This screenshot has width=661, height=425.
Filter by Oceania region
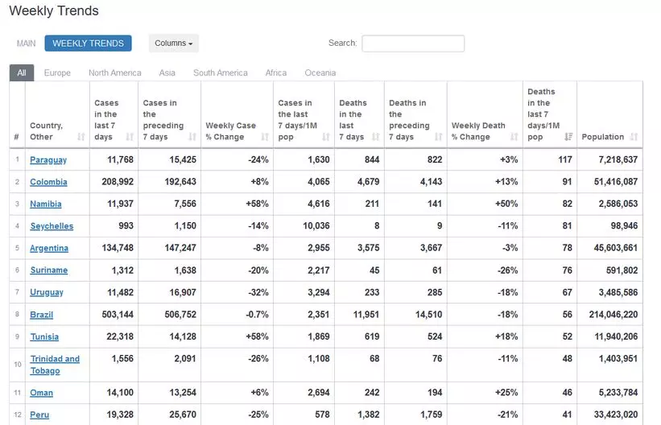point(320,73)
